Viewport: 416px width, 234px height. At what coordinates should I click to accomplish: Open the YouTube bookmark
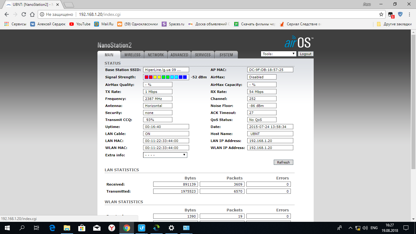(x=80, y=24)
